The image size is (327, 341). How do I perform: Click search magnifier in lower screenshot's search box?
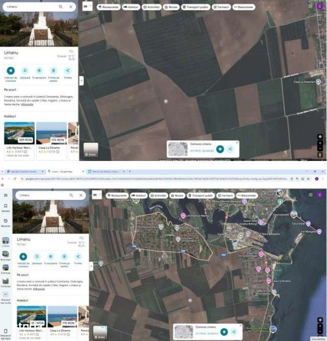71,195
